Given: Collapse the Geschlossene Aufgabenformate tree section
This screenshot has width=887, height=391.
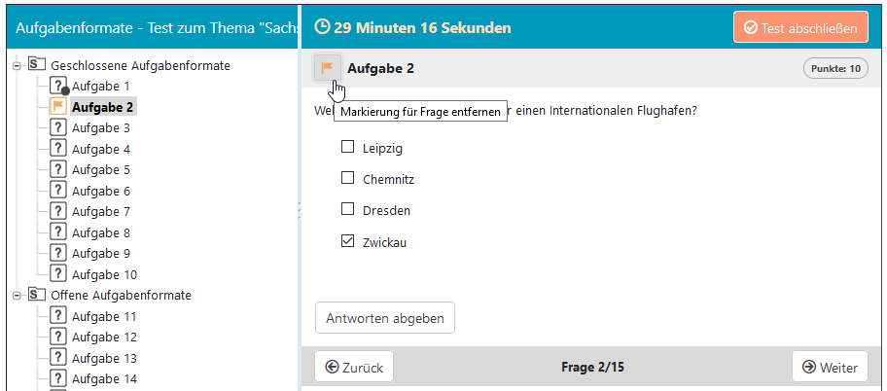Looking at the screenshot, I should (17, 66).
